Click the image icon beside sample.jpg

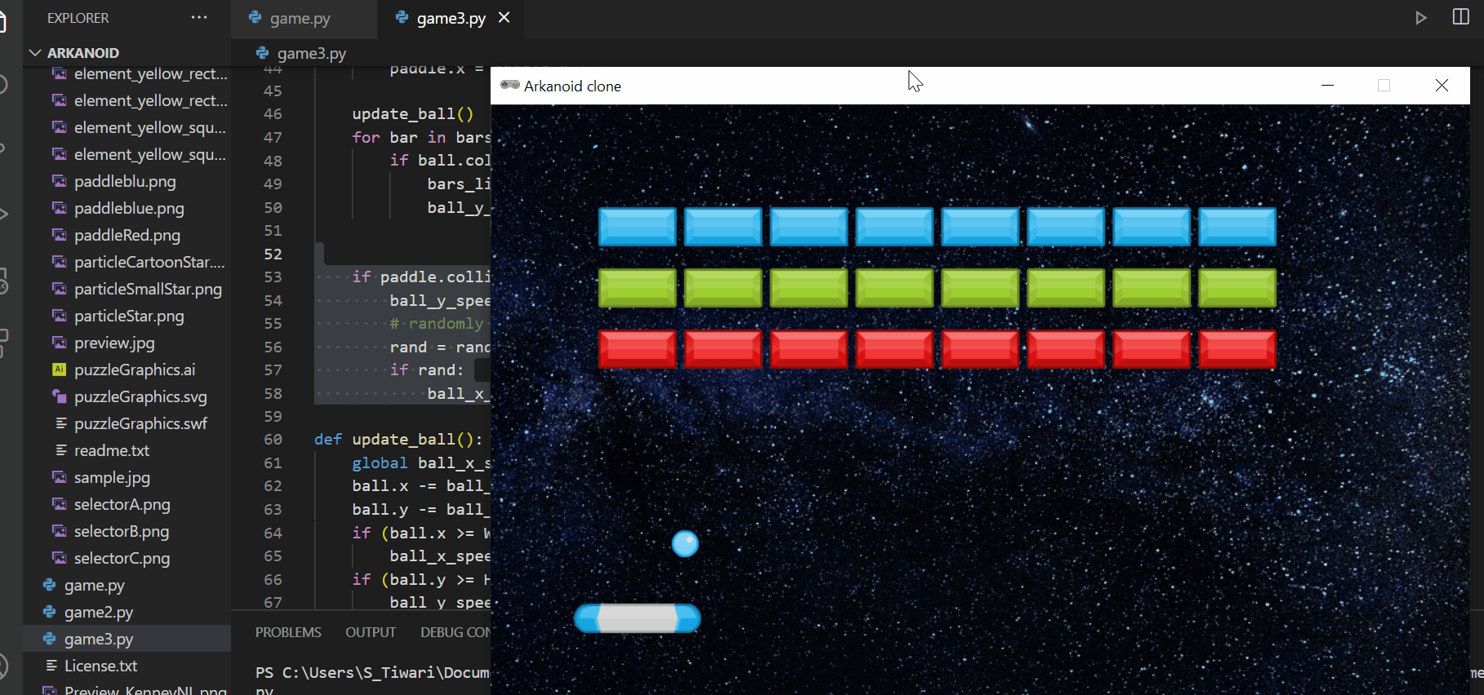point(59,477)
